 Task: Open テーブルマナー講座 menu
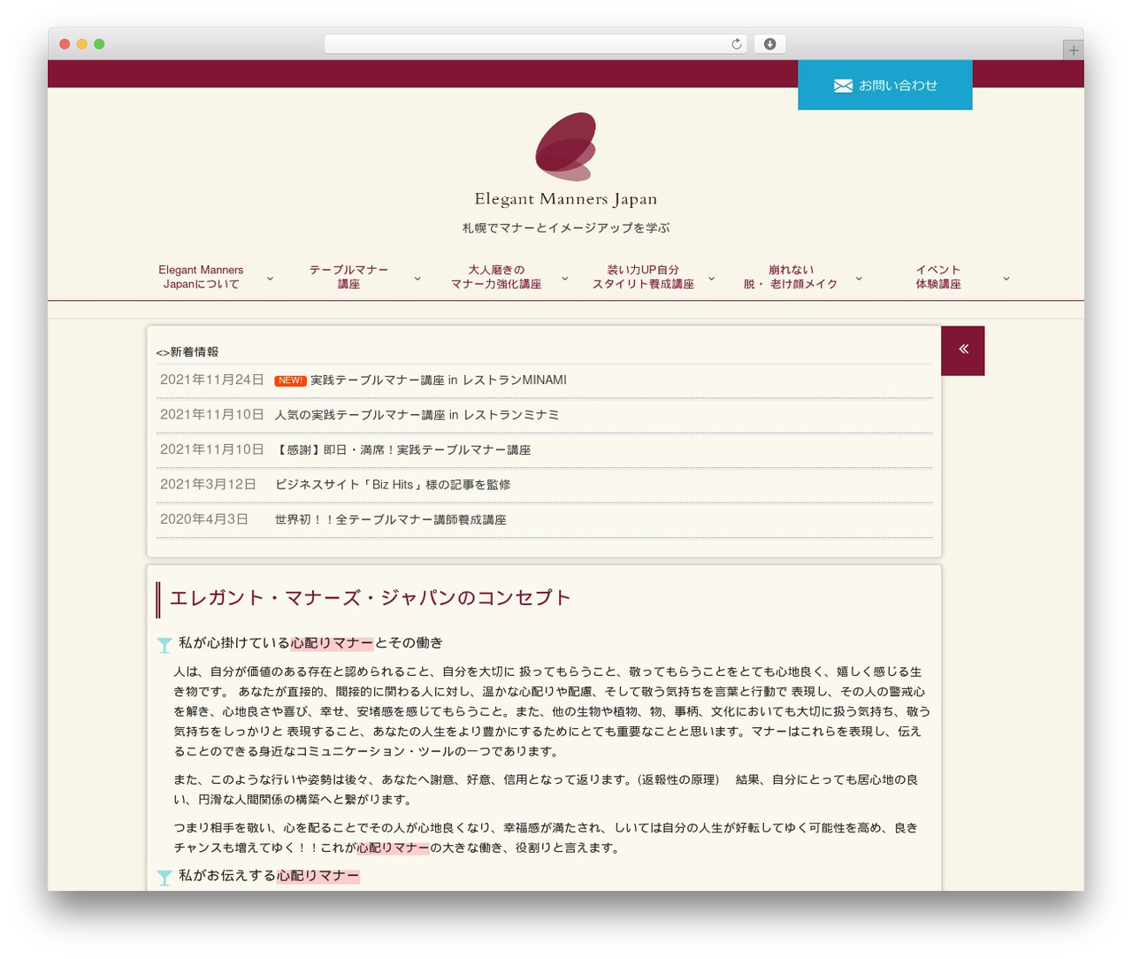(348, 277)
